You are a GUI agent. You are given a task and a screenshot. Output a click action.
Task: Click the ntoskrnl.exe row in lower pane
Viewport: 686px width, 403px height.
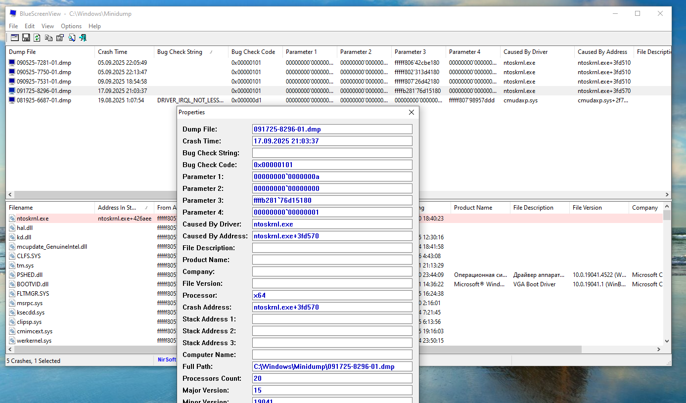pos(334,219)
